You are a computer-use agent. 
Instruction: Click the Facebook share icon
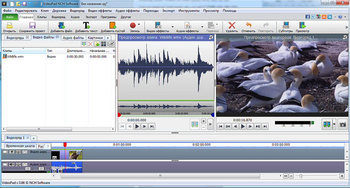point(307,17)
